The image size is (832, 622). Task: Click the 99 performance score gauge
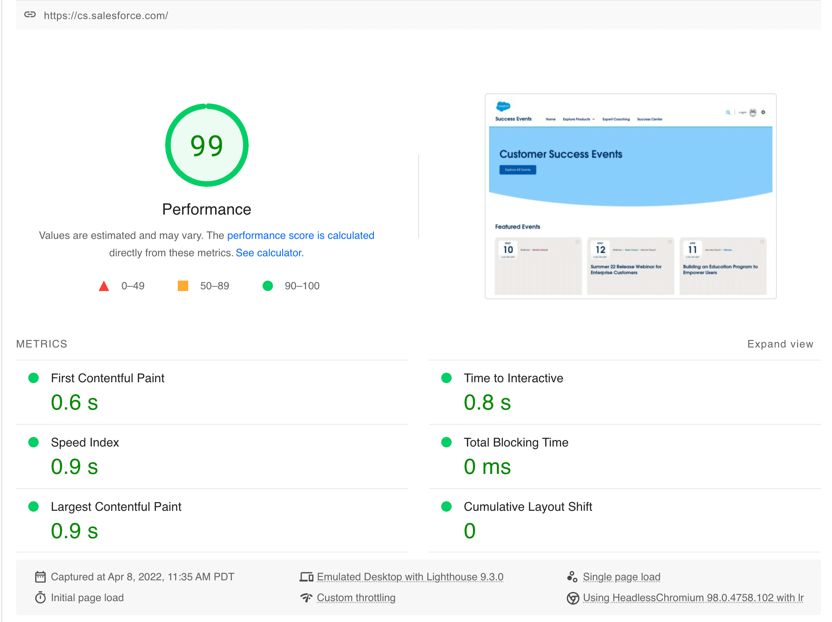[x=207, y=145]
